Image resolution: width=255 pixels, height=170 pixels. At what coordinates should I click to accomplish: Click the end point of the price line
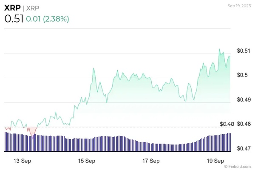click(x=230, y=56)
